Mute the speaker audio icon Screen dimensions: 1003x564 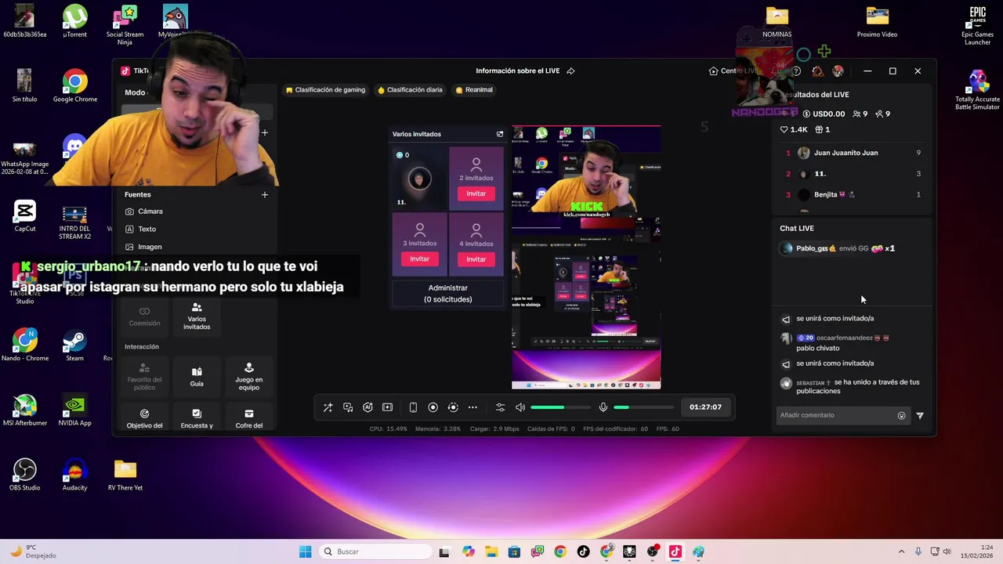(x=520, y=407)
